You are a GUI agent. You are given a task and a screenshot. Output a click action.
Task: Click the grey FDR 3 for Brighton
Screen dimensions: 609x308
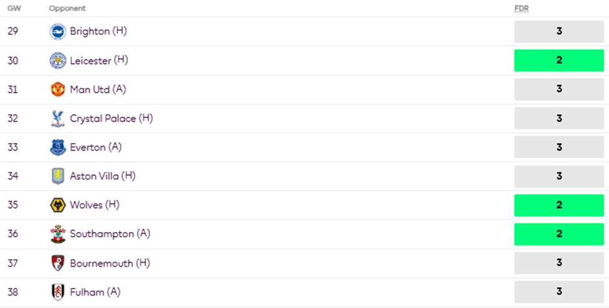point(558,32)
